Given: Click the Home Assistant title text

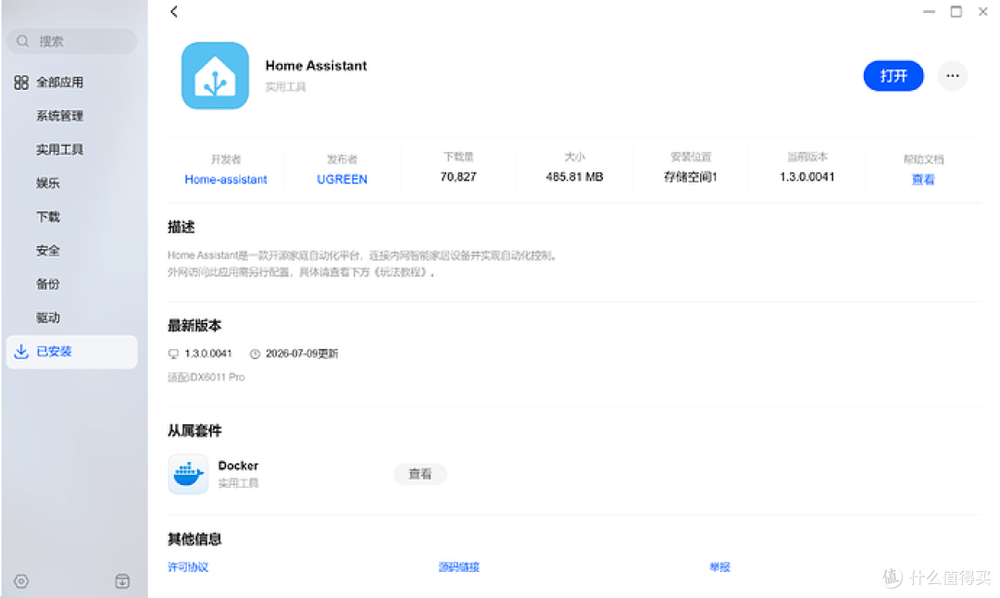Looking at the screenshot, I should (x=316, y=66).
